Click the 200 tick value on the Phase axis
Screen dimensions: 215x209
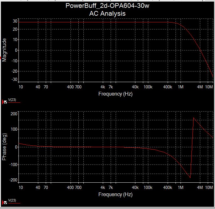tap(14, 114)
